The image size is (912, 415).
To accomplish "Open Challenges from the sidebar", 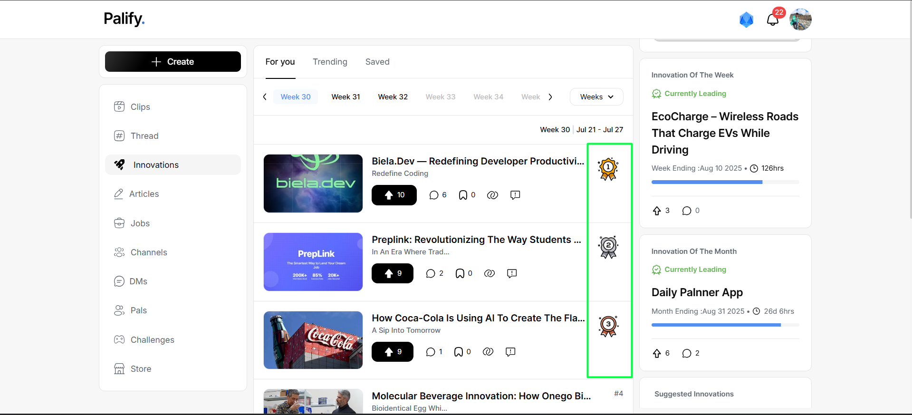I will click(173, 340).
